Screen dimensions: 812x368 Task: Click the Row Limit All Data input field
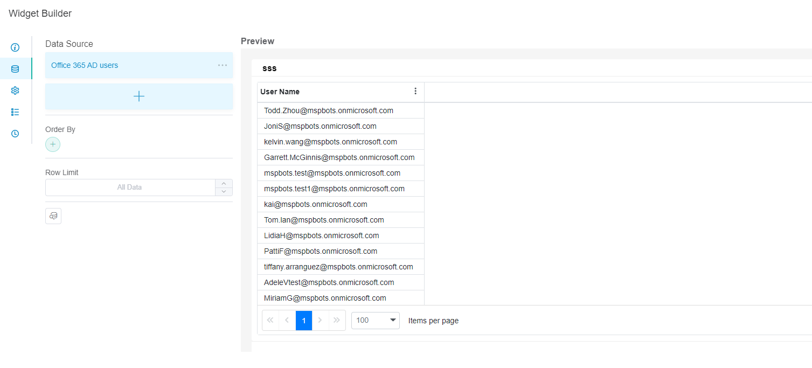pos(129,187)
